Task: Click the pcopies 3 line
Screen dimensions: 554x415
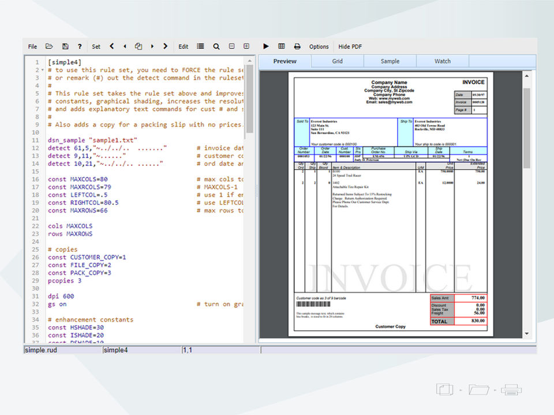Action: pos(65,281)
